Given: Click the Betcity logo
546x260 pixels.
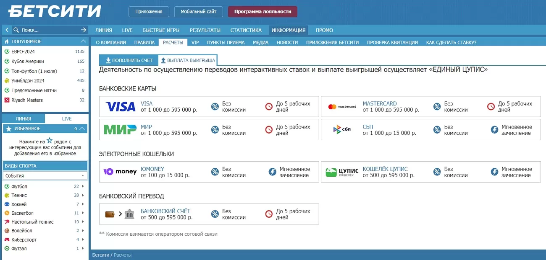Looking at the screenshot, I should pos(55,11).
